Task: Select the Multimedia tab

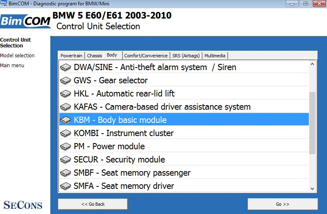Action: [215, 56]
